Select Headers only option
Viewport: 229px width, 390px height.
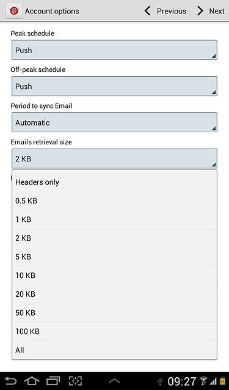click(x=114, y=182)
